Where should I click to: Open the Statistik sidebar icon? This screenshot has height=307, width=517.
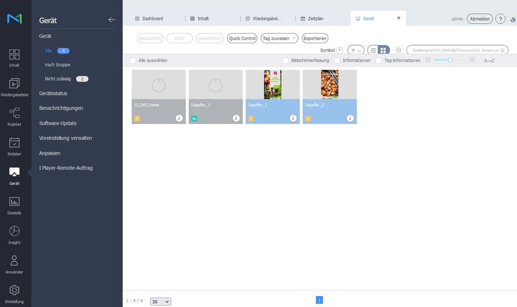click(14, 205)
